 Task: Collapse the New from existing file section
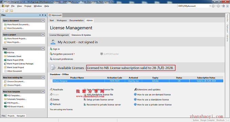point(43,77)
